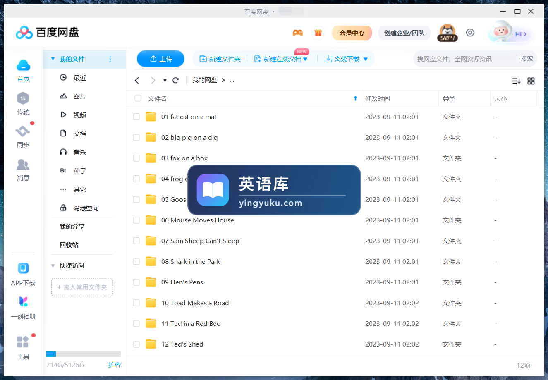This screenshot has height=380, width=548.
Task: Select 图片 in the file tree
Action: click(73, 96)
